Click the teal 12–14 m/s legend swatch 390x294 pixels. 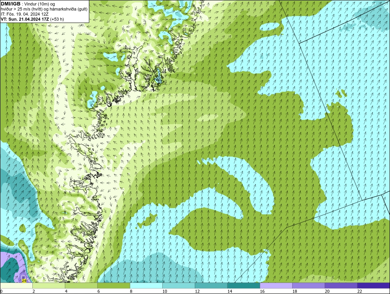[211, 285]
